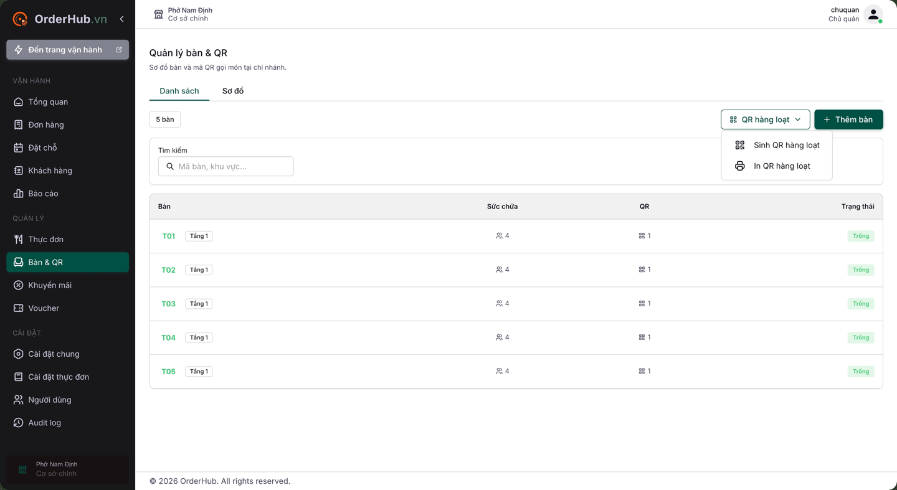
Task: Open table T01
Action: click(x=169, y=236)
